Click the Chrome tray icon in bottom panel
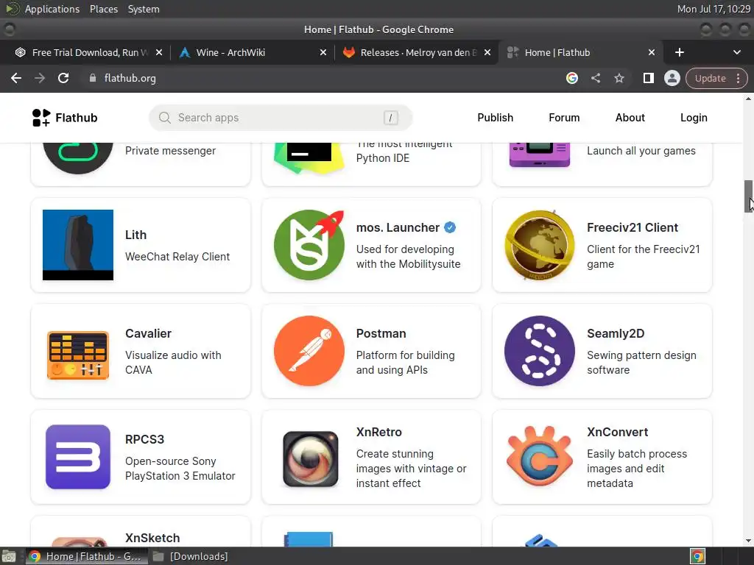Viewport: 754px width, 565px height. point(697,556)
